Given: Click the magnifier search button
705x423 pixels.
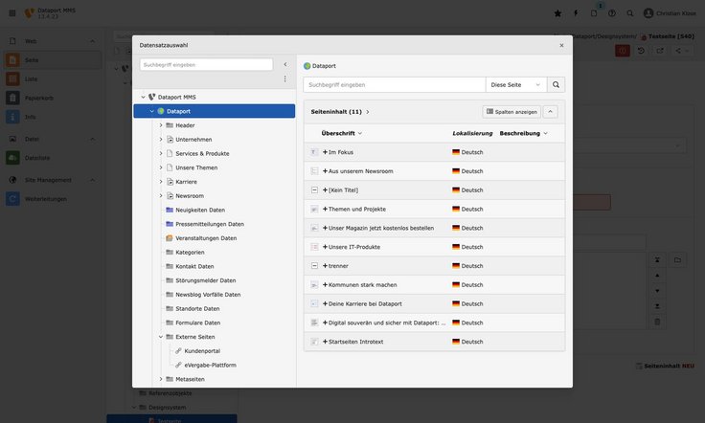Looking at the screenshot, I should (x=556, y=84).
